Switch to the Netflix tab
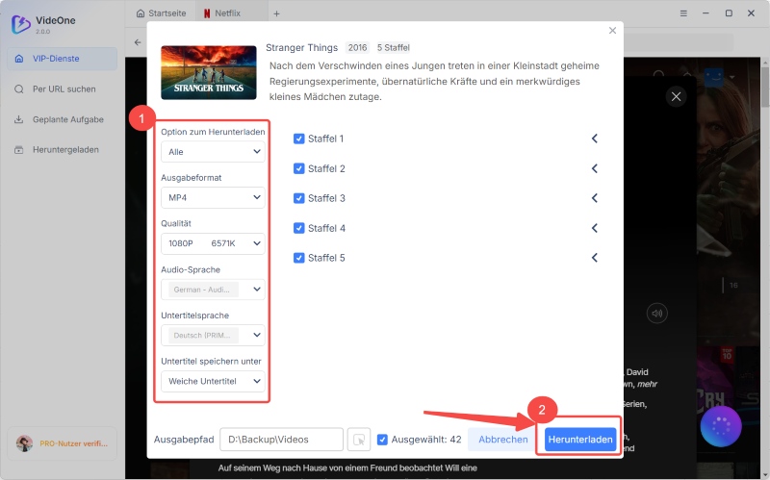The image size is (770, 480). pos(231,13)
